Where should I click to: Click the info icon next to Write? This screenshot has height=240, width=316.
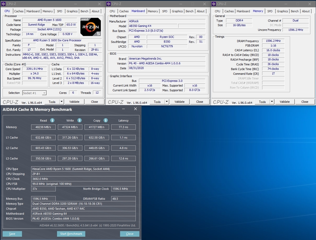pos(80,120)
